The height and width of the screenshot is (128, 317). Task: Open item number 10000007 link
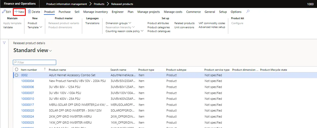27,93
